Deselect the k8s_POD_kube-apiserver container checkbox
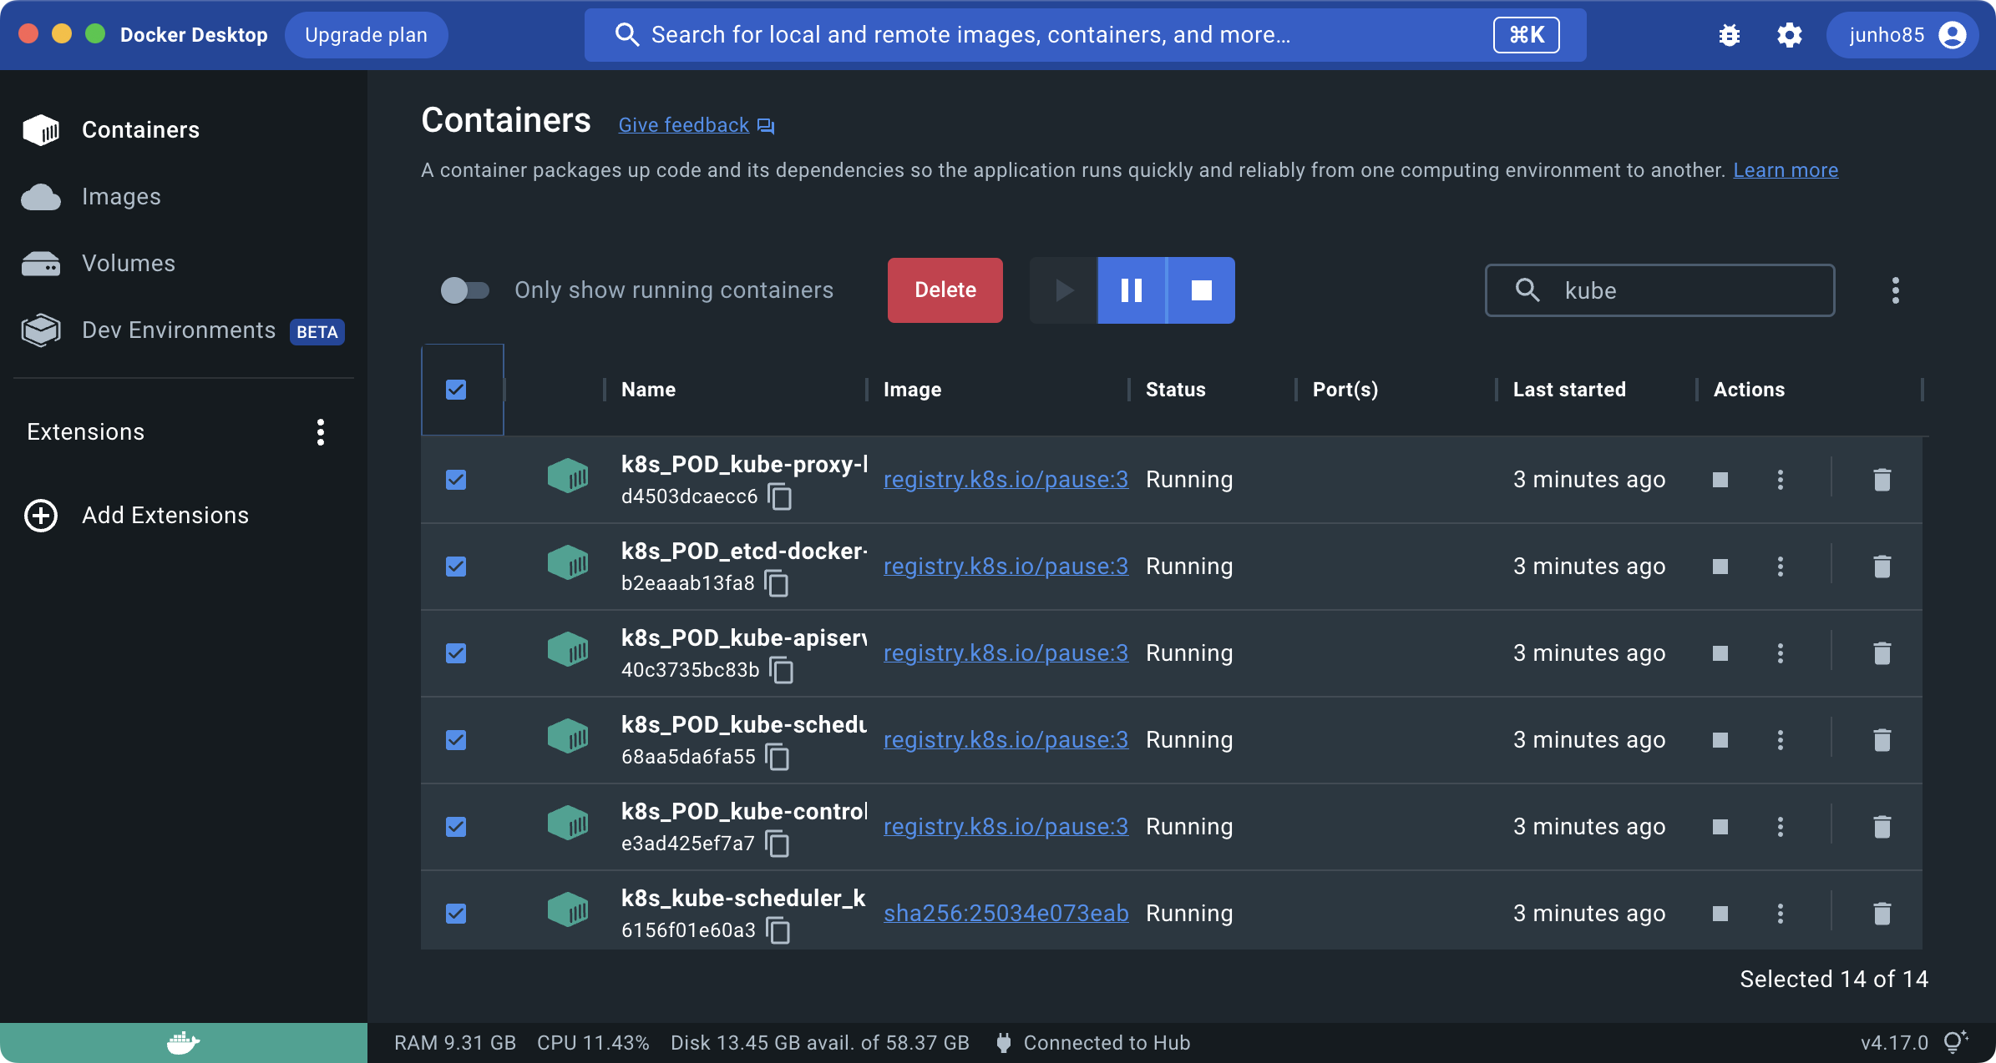 pos(456,653)
